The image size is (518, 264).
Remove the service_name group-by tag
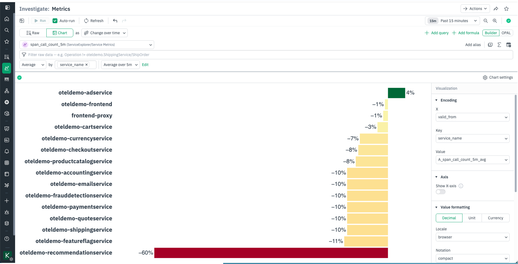pyautogui.click(x=87, y=65)
